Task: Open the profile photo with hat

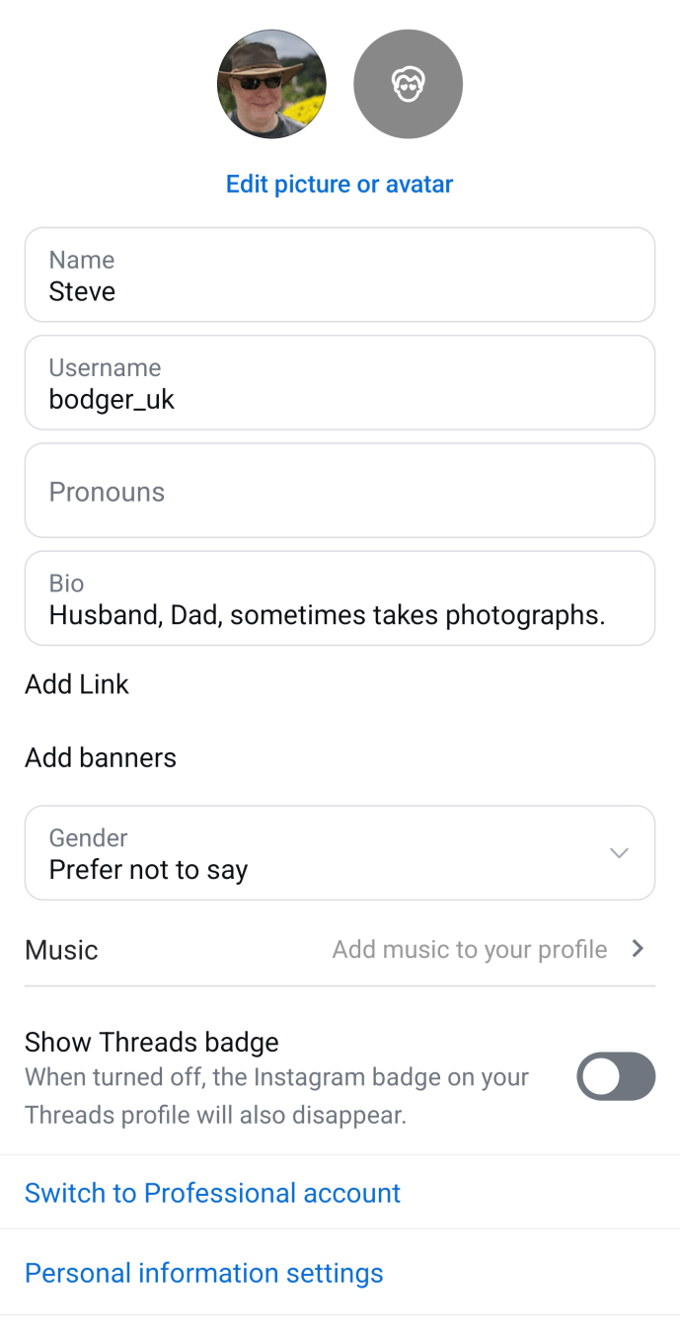Action: pyautogui.click(x=271, y=84)
